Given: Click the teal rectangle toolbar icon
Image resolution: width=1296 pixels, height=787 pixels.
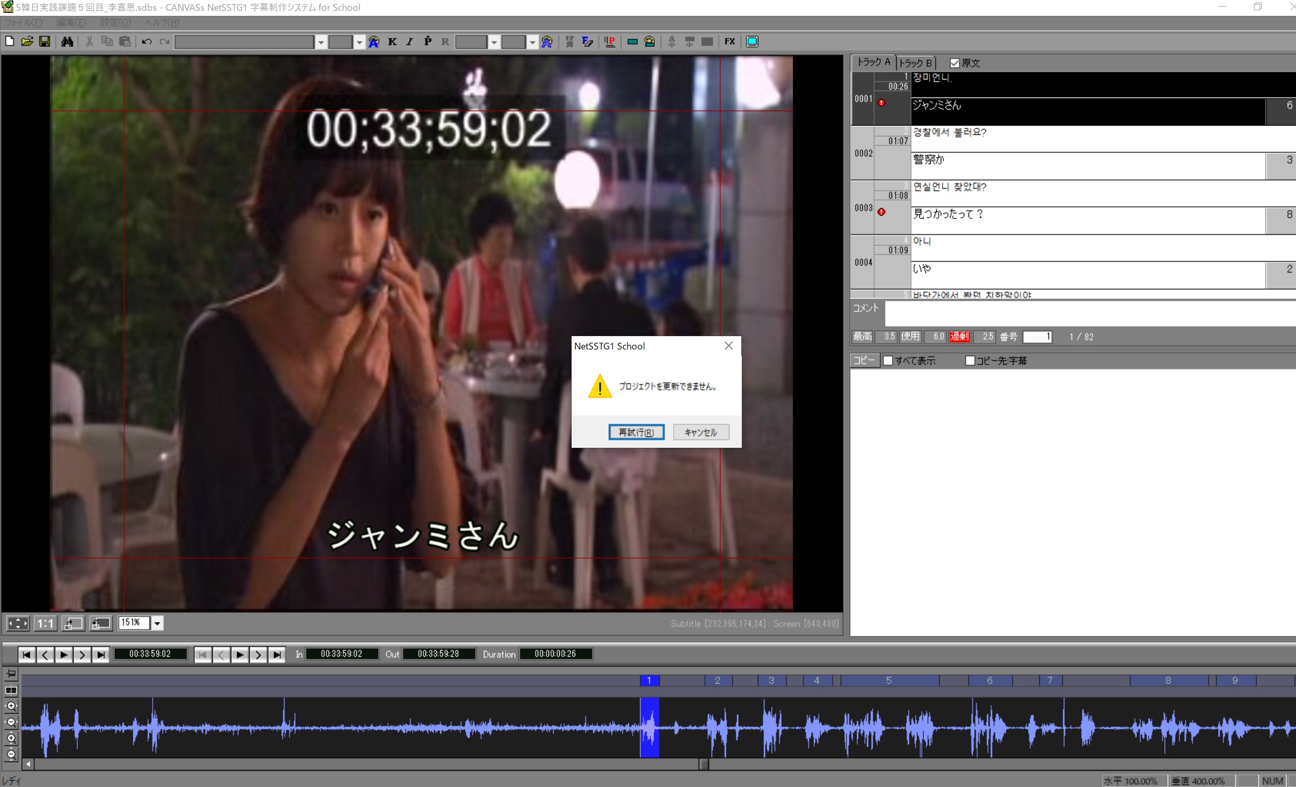Looking at the screenshot, I should [x=632, y=42].
